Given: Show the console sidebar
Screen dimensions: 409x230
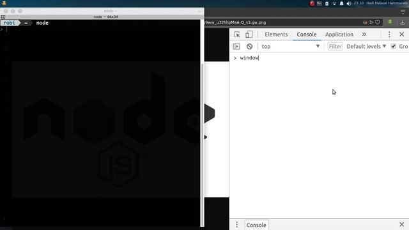Looking at the screenshot, I should [236, 47].
